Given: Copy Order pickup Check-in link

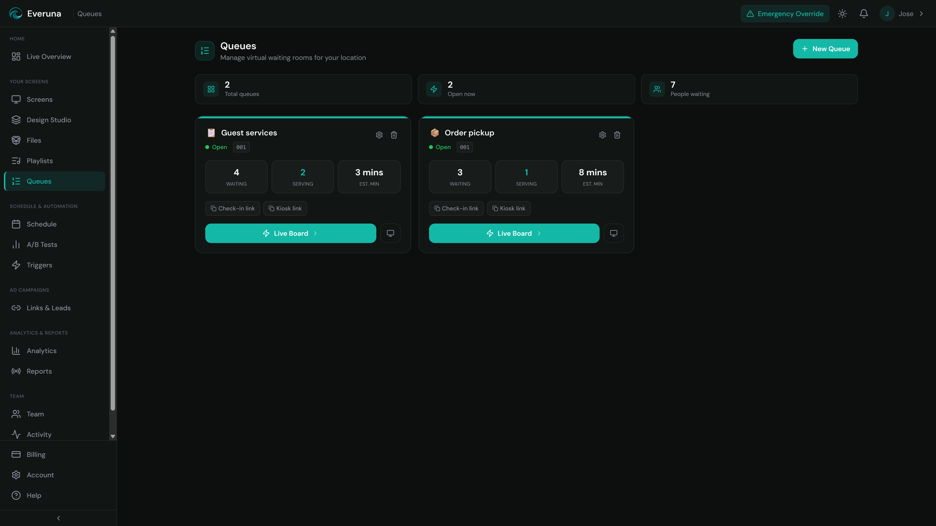Looking at the screenshot, I should coord(456,208).
